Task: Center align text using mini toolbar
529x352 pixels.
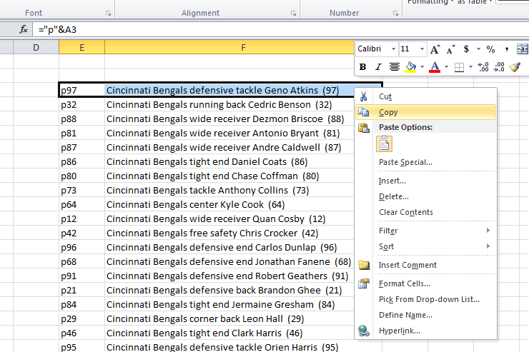Action: tap(394, 67)
